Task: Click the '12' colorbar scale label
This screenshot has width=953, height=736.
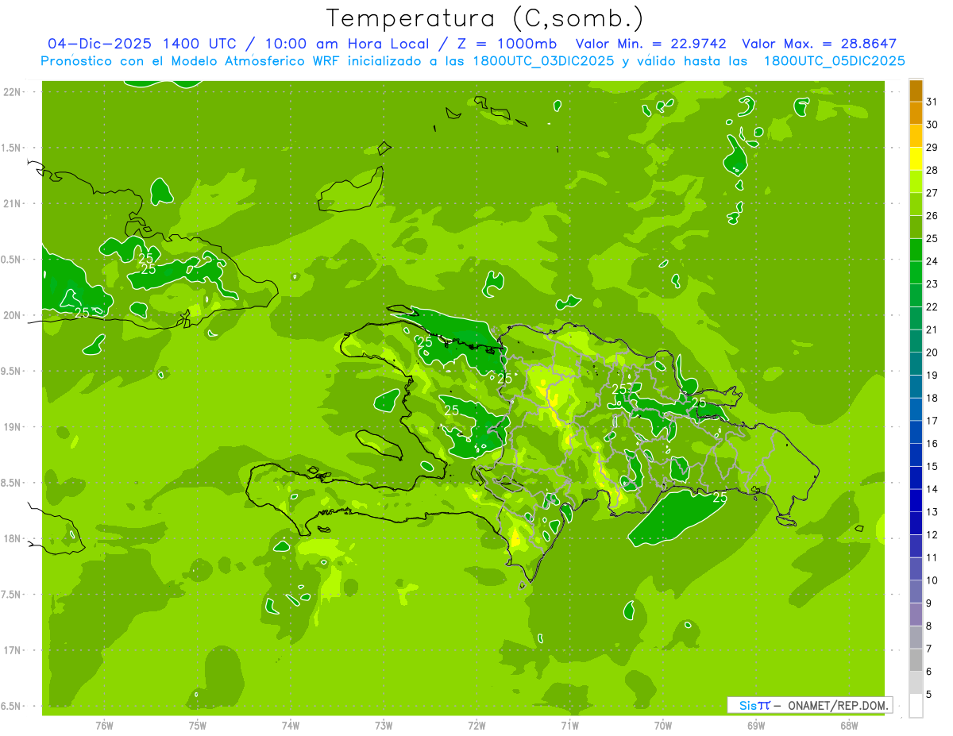Action: pyautogui.click(x=932, y=535)
